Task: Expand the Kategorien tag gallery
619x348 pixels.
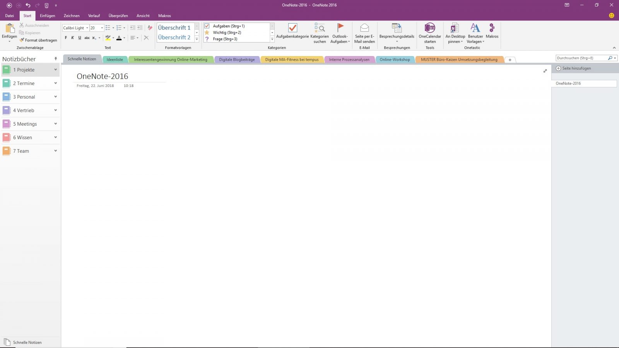Action: point(272,39)
